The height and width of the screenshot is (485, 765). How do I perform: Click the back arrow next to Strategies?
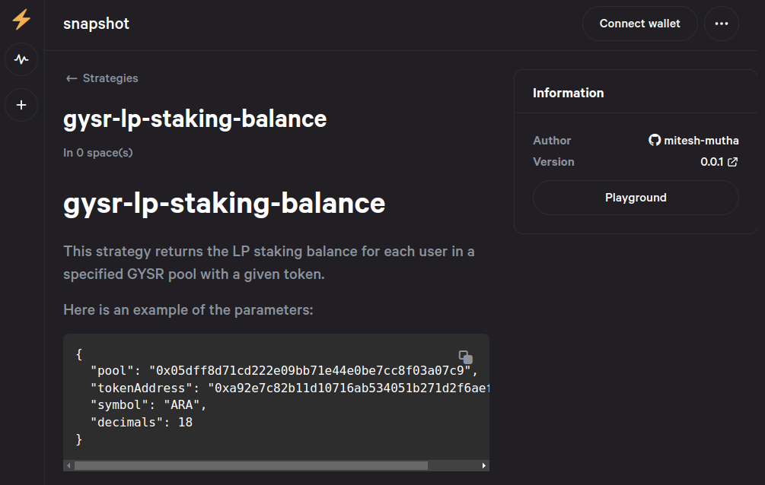[x=72, y=78]
